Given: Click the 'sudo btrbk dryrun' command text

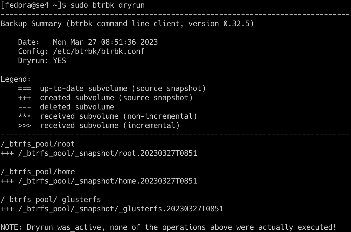Looking at the screenshot, I should [x=108, y=5].
